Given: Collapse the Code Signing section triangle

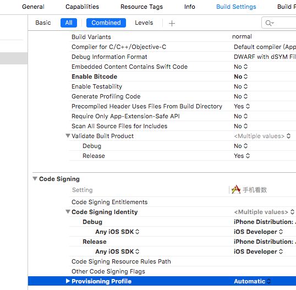Looking at the screenshot, I should coord(35,178).
